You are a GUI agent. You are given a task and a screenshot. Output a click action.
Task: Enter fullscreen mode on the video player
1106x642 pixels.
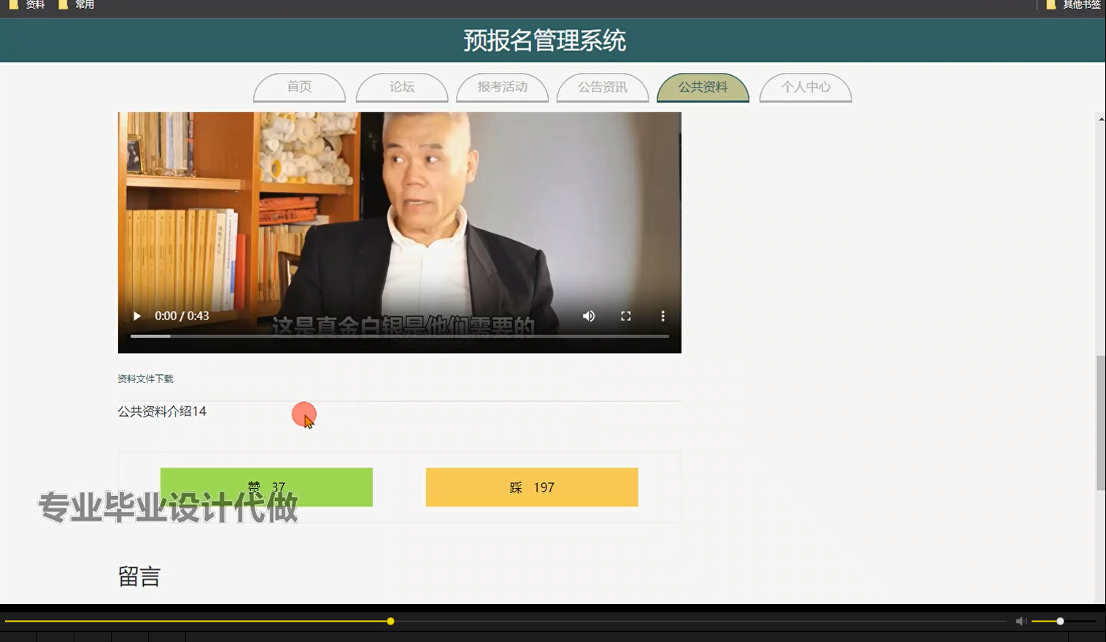coord(626,315)
